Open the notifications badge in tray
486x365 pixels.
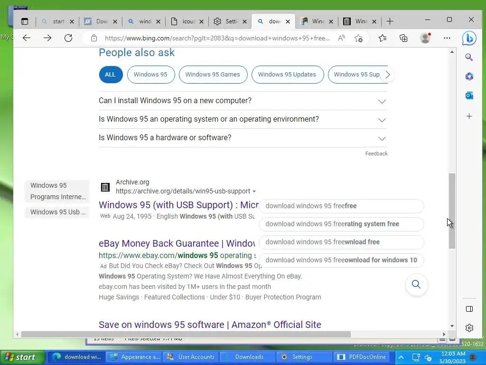(473, 357)
